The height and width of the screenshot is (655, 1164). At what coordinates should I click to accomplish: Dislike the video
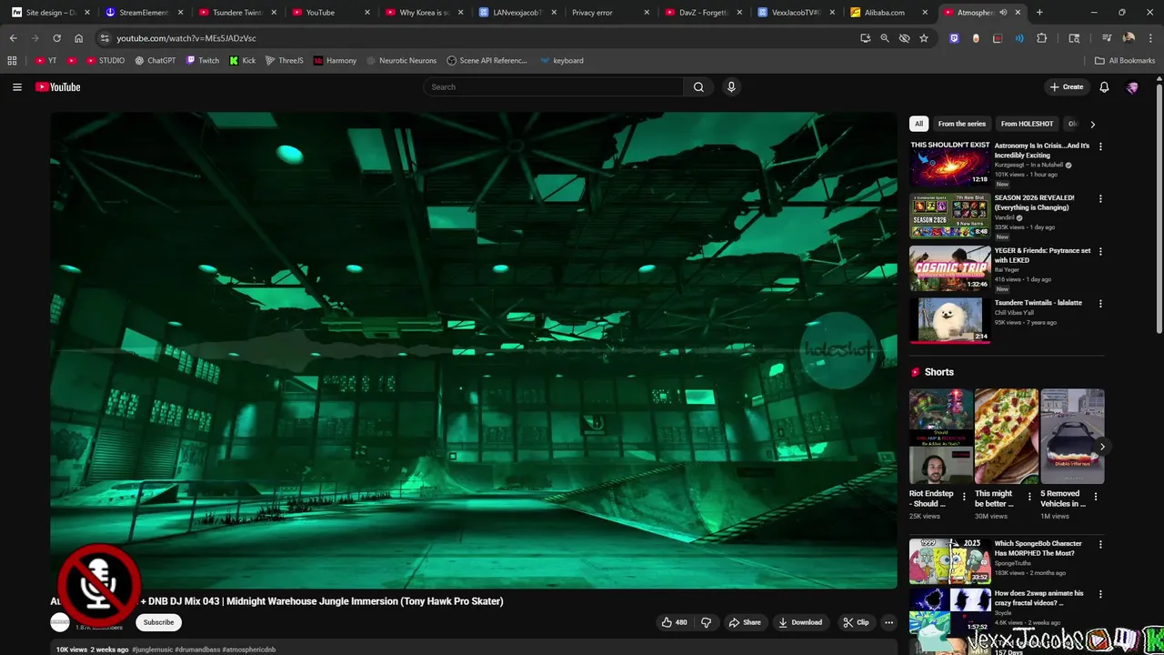(x=706, y=622)
